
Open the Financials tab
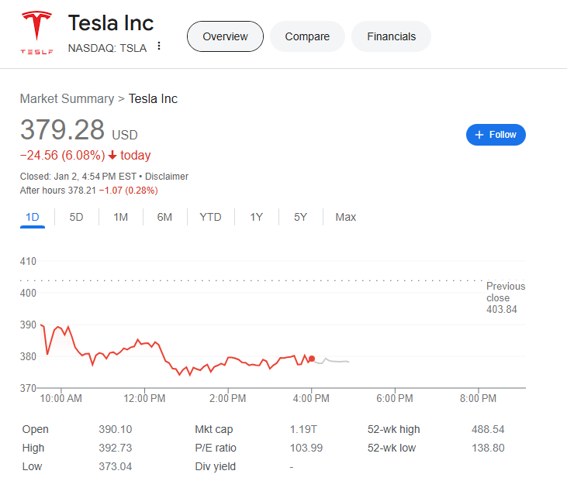point(391,36)
